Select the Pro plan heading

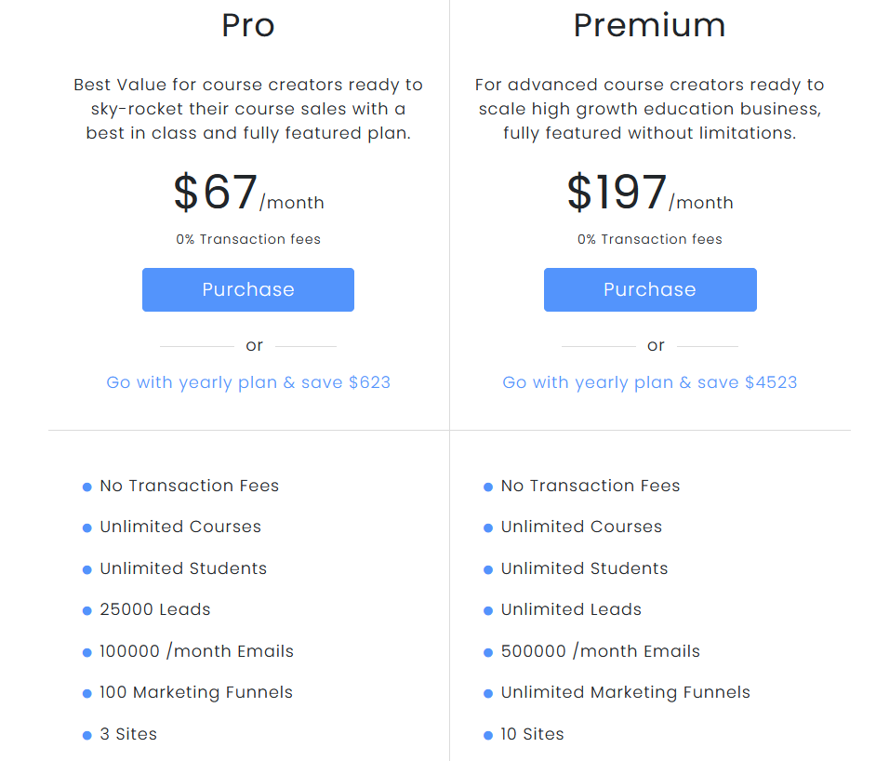click(x=248, y=25)
